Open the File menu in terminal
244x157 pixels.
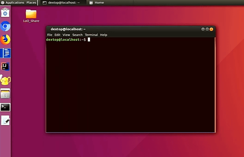50,35
